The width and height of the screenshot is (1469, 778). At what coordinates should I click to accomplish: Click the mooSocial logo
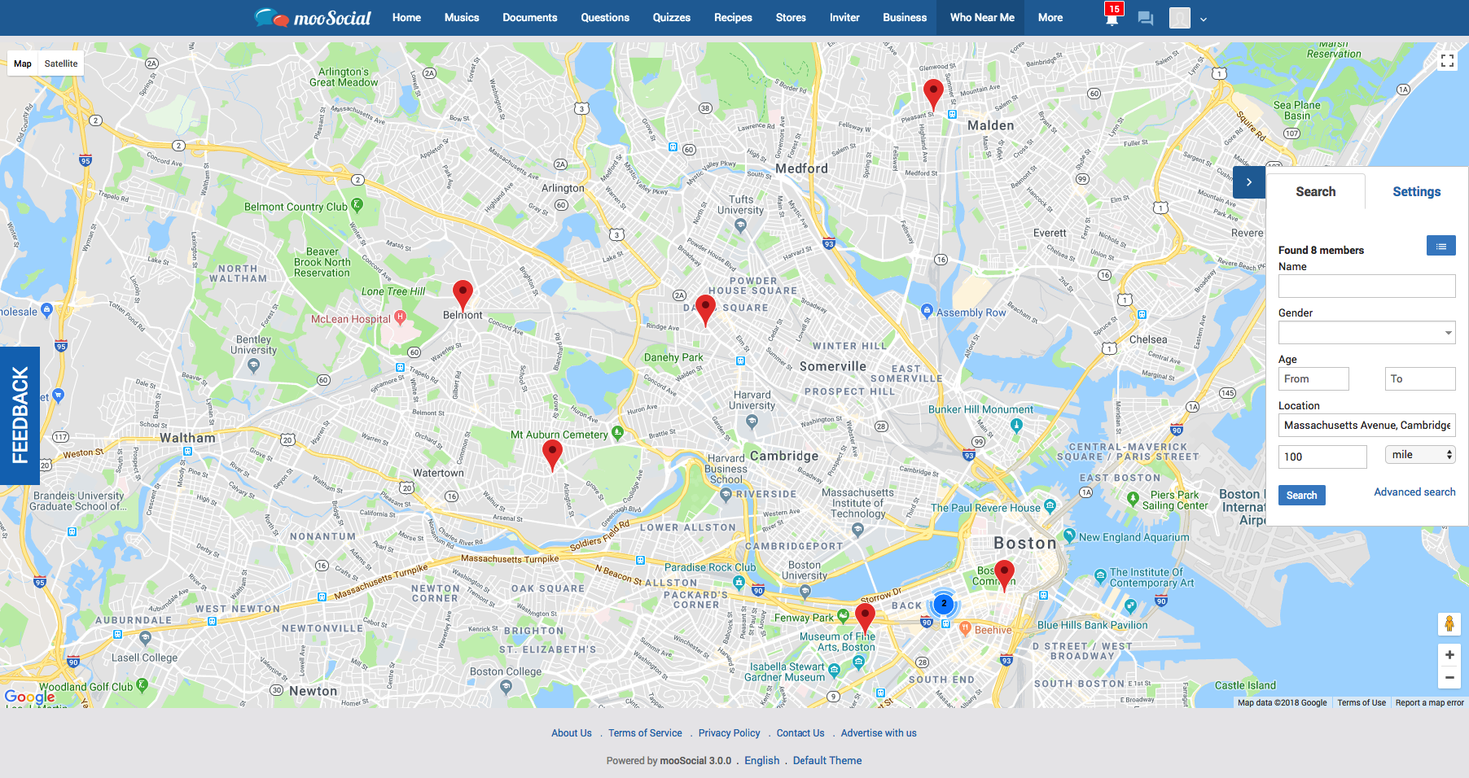point(313,17)
